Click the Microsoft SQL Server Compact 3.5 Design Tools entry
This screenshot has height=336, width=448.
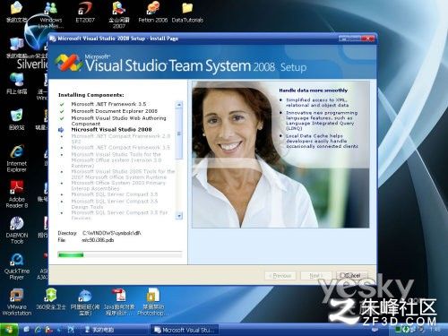coord(115,204)
